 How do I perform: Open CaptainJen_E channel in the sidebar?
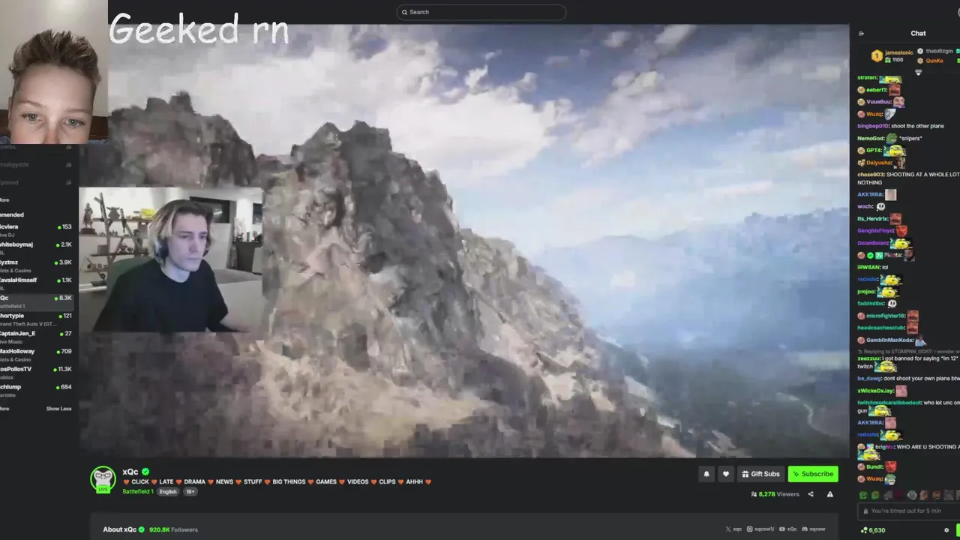(36, 337)
